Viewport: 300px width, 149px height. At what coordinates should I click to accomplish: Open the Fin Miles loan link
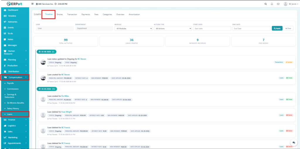(65, 96)
